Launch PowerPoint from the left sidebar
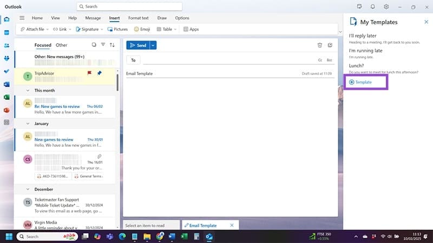Image resolution: width=433 pixels, height=243 pixels. [6, 110]
